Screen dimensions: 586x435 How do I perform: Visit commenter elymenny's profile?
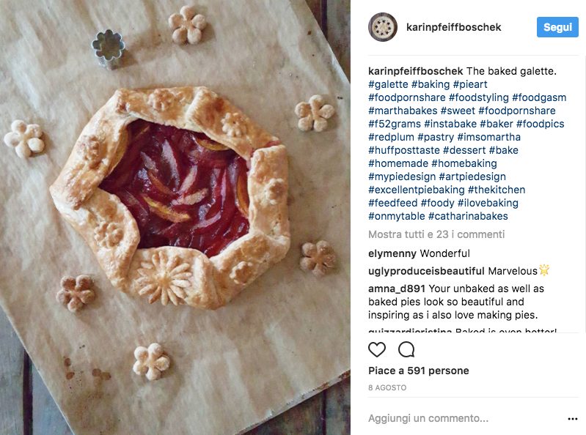pos(392,253)
